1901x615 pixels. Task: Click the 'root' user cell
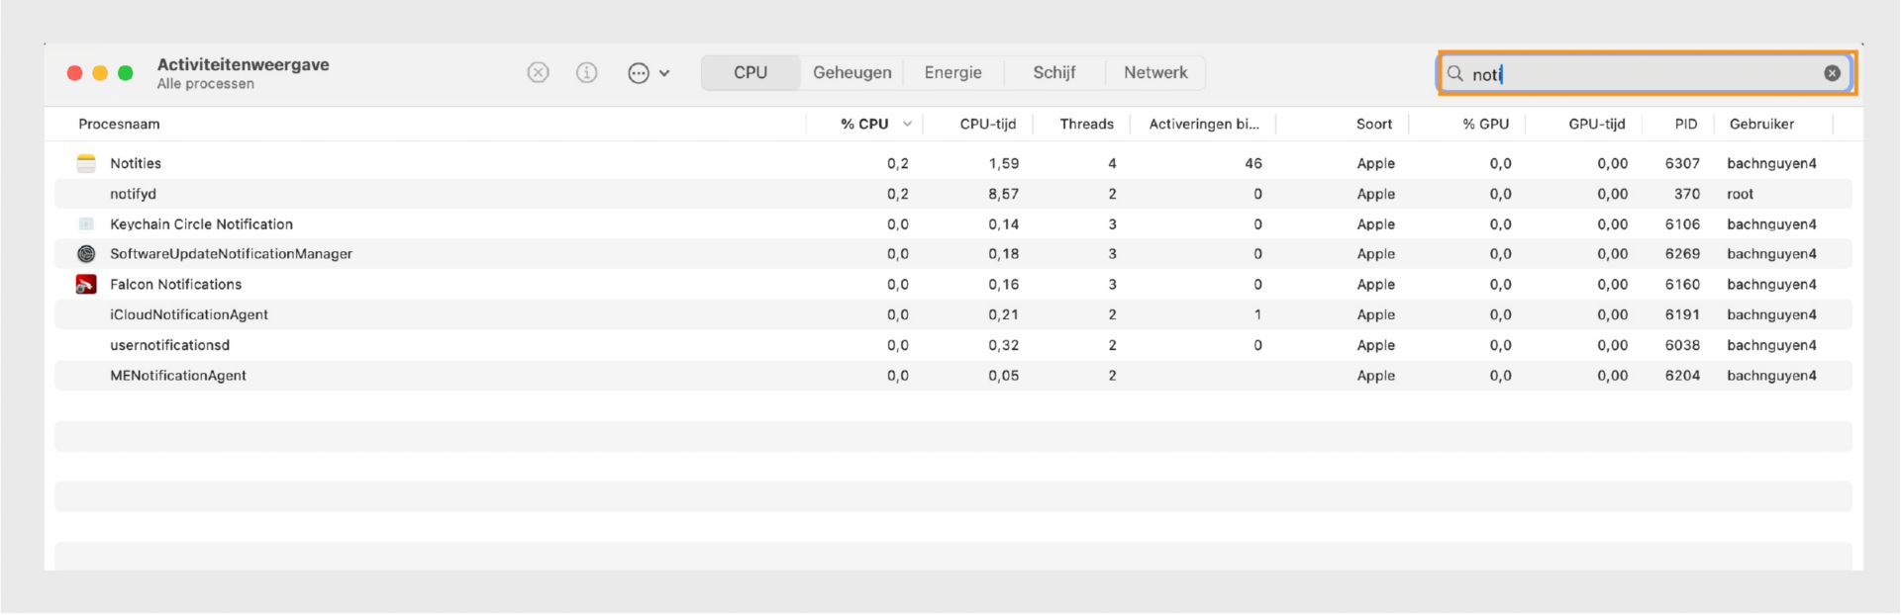point(1740,194)
